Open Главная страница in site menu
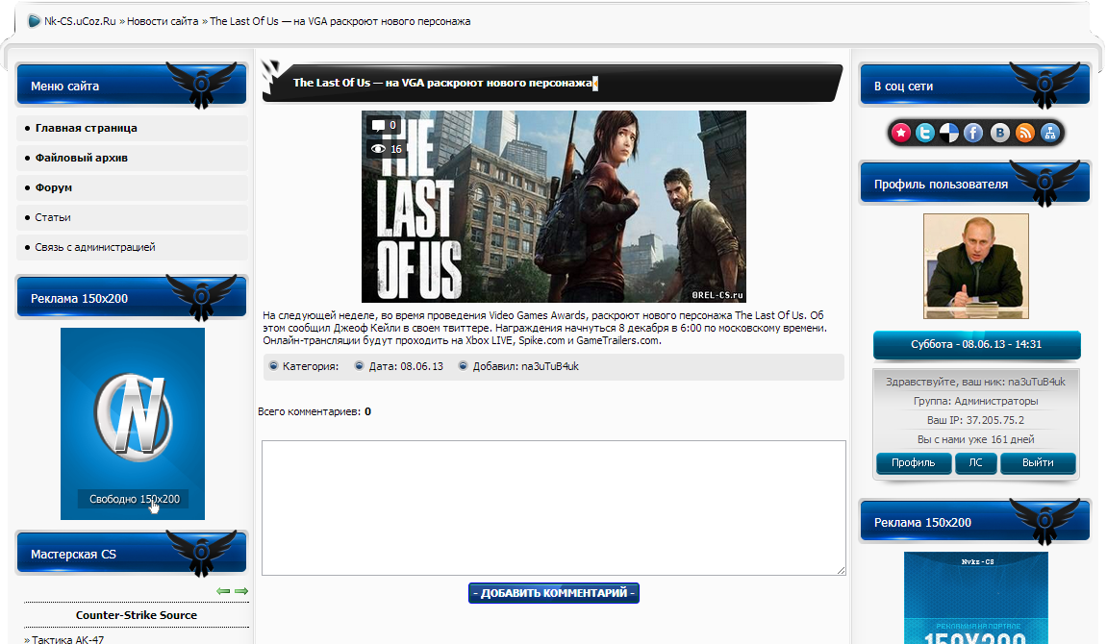Viewport: 1107px width, 644px height. coord(86,128)
